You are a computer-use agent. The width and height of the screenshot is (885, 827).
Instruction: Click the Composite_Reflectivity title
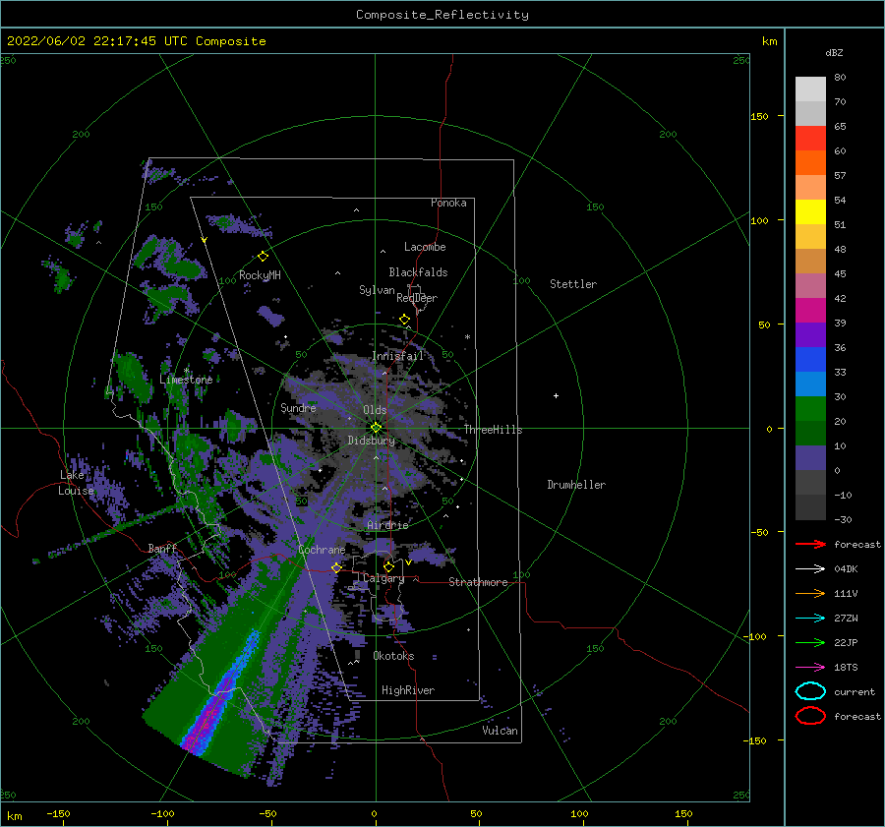point(442,15)
